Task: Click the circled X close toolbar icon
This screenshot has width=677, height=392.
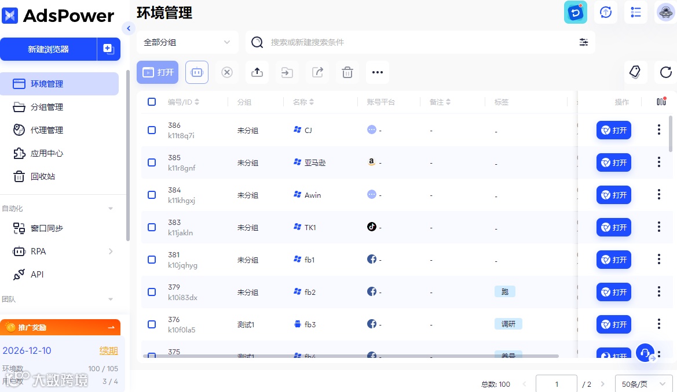Action: point(227,72)
